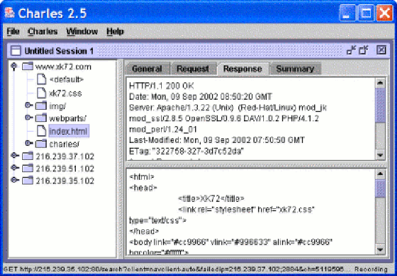Click the xk72.css file icon
397x276 pixels.
[41, 93]
